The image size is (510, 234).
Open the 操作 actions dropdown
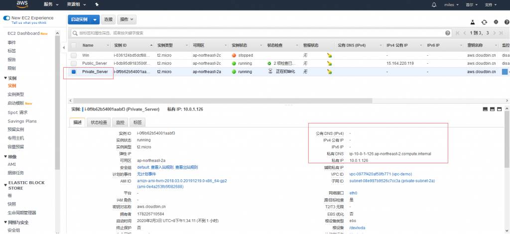click(127, 19)
